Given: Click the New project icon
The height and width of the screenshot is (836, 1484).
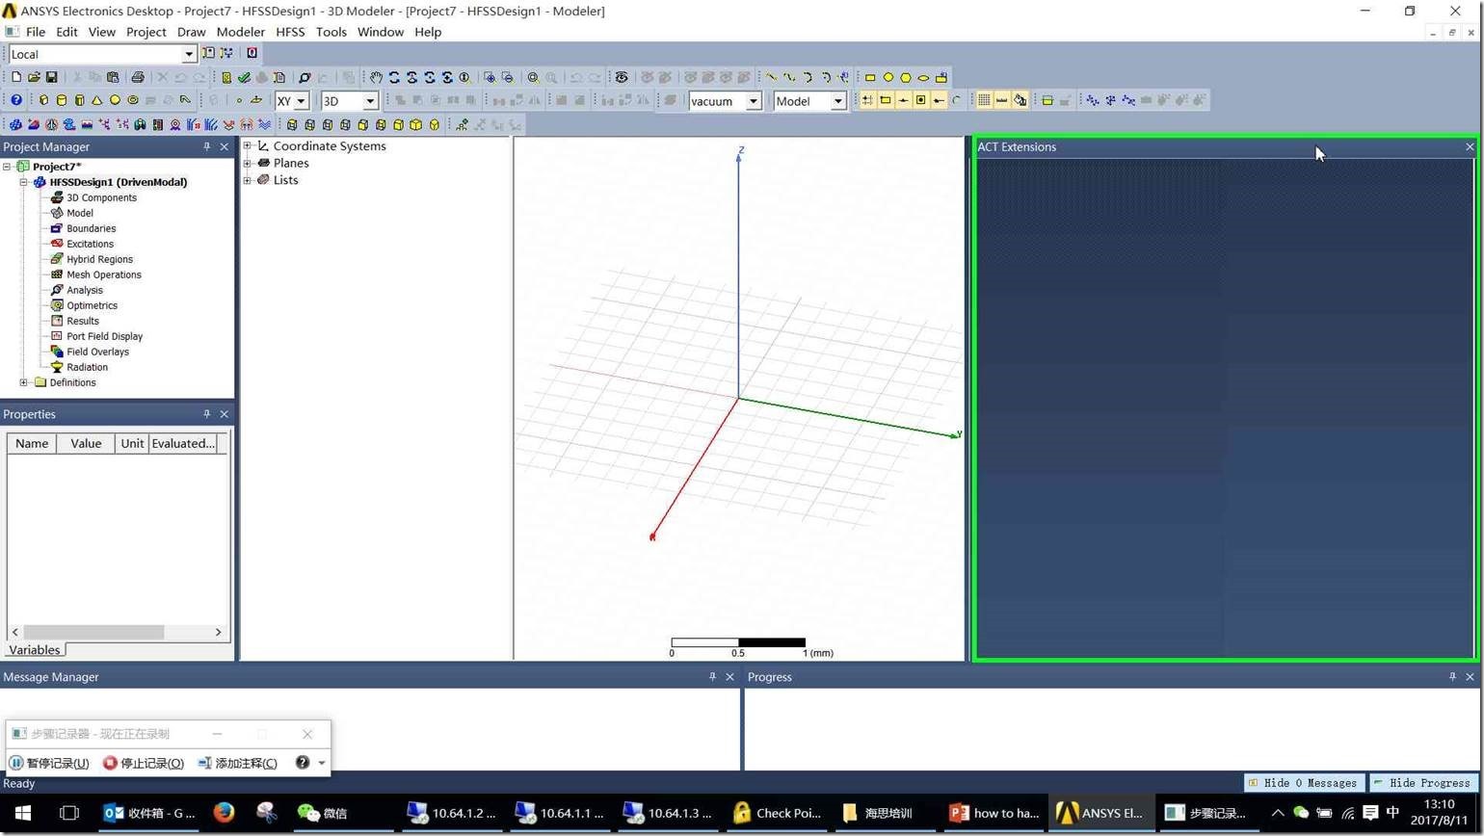Looking at the screenshot, I should point(16,77).
